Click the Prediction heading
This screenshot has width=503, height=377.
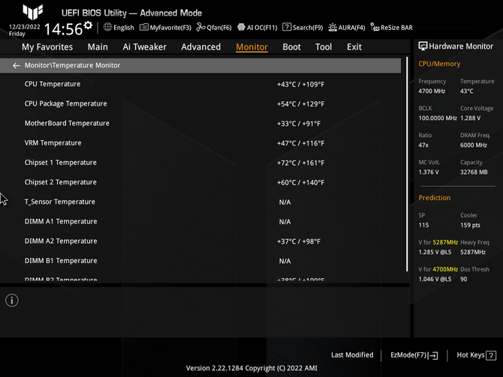click(435, 198)
